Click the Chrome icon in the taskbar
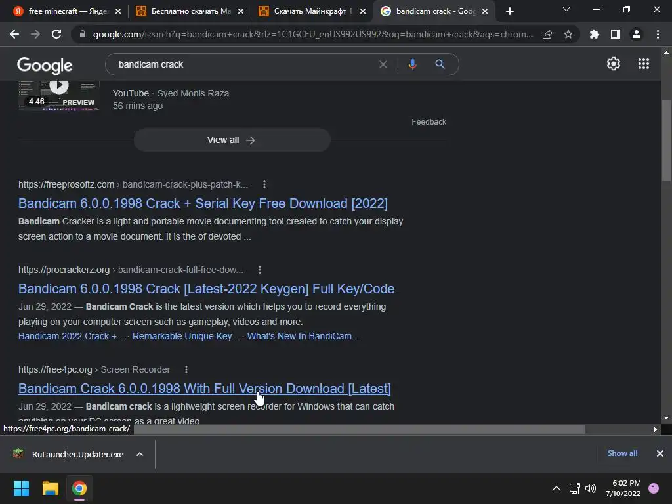Screen dimensions: 672x504 [79, 488]
